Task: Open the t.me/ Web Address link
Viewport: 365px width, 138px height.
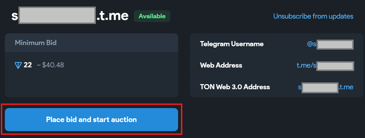Action: point(325,66)
